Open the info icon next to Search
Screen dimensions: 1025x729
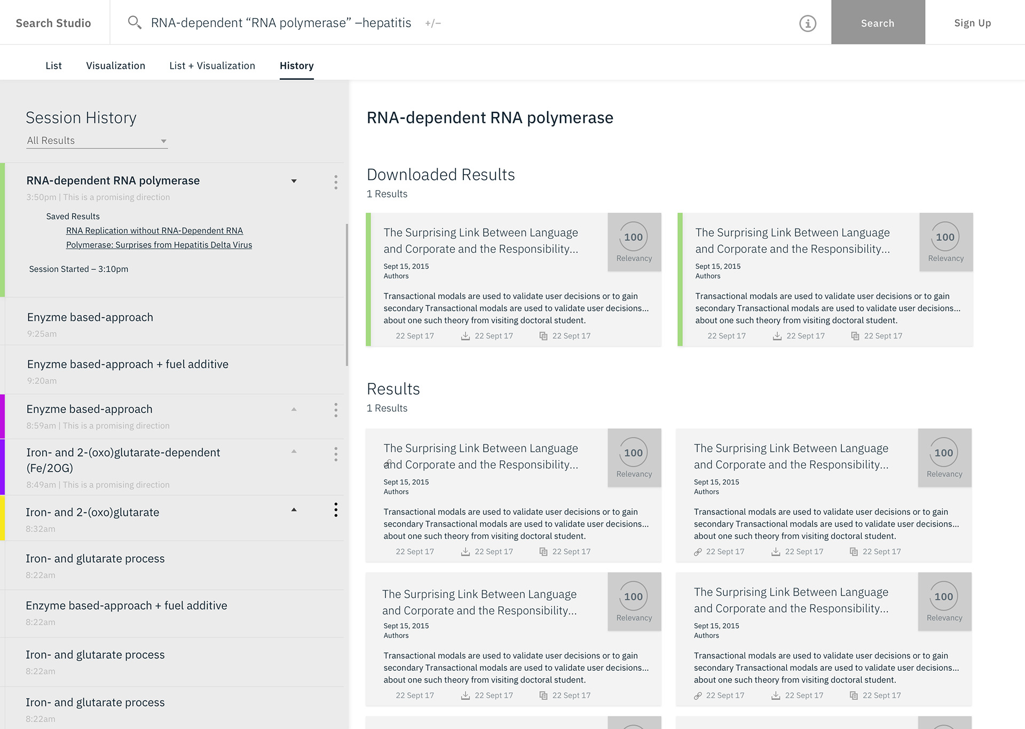808,23
